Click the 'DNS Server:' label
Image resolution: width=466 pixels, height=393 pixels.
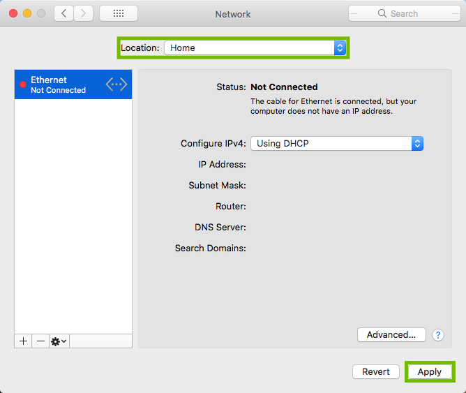(x=220, y=227)
